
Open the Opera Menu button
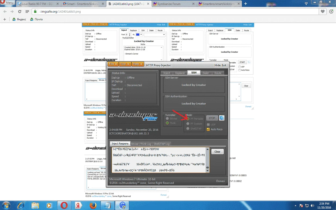(8, 3)
